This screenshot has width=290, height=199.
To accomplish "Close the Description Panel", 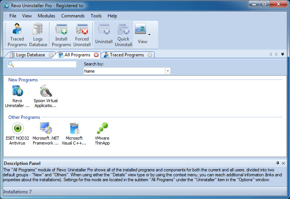I will (283, 163).
